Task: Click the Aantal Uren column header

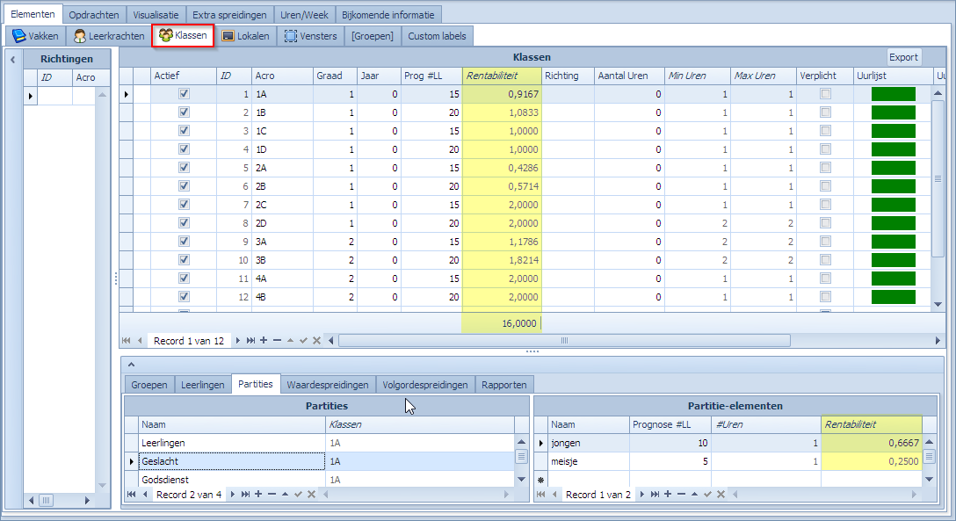Action: pos(629,76)
